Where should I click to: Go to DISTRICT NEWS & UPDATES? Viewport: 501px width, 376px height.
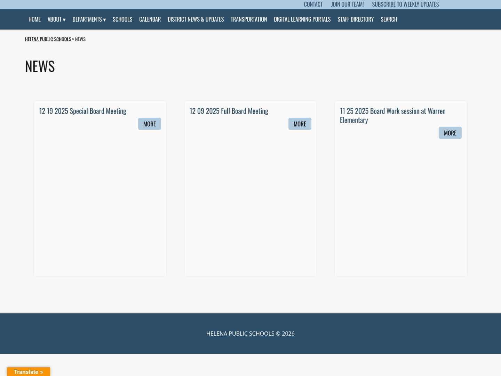(x=196, y=19)
